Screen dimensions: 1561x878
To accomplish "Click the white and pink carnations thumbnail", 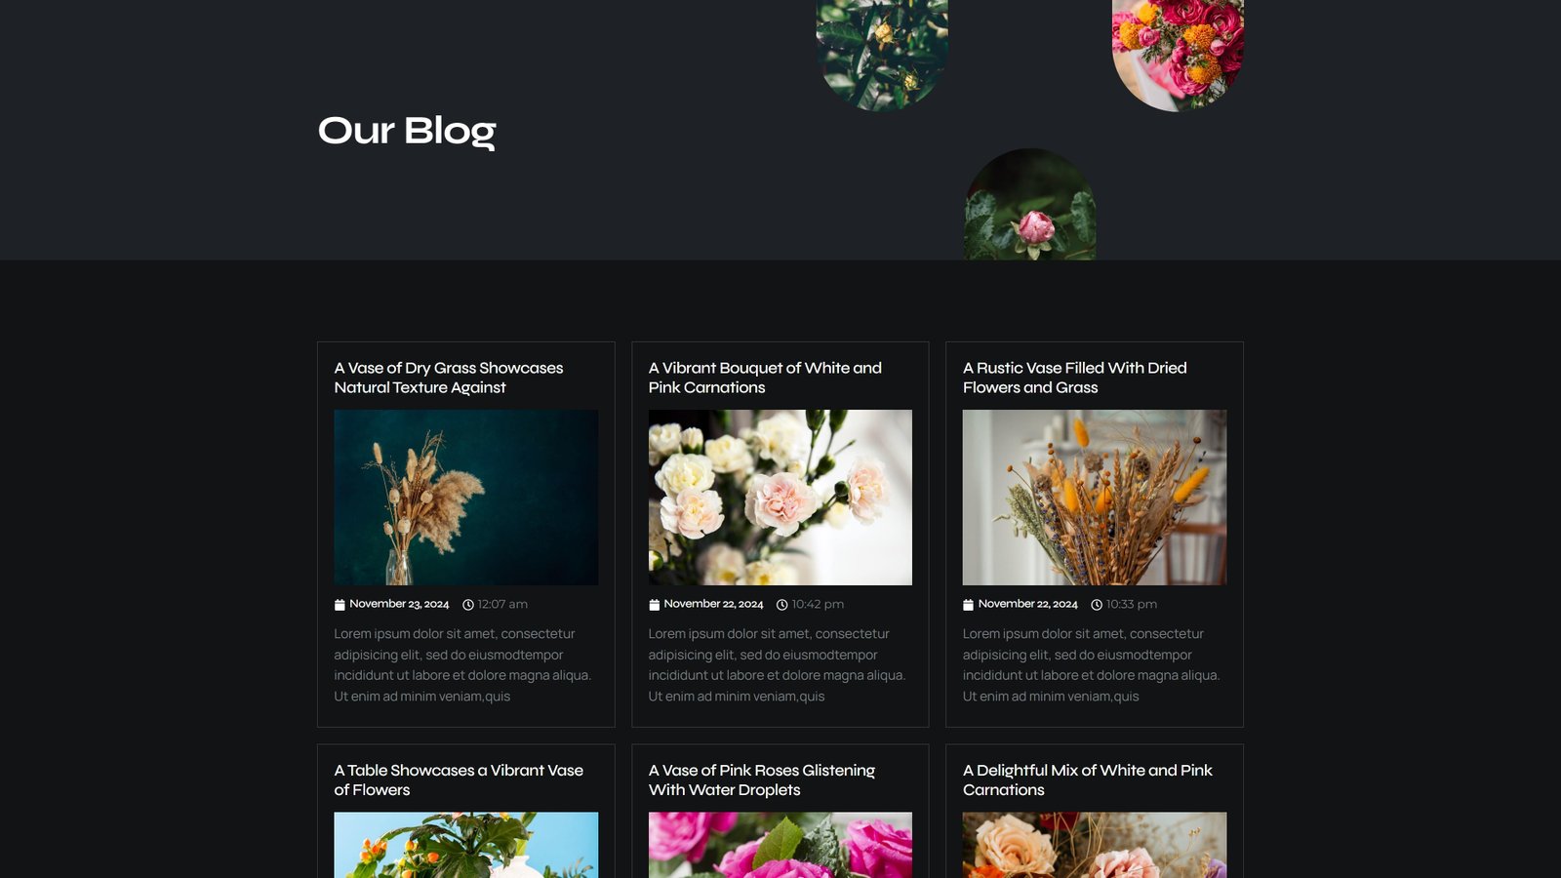I will point(780,498).
